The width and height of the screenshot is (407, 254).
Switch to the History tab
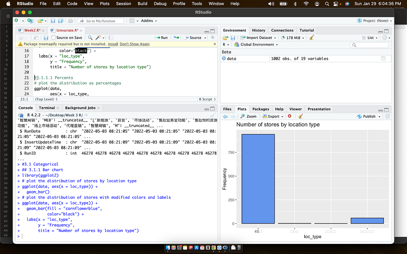tap(258, 30)
